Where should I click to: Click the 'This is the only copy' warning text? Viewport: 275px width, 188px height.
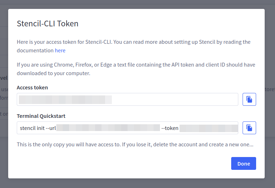[x=135, y=145]
